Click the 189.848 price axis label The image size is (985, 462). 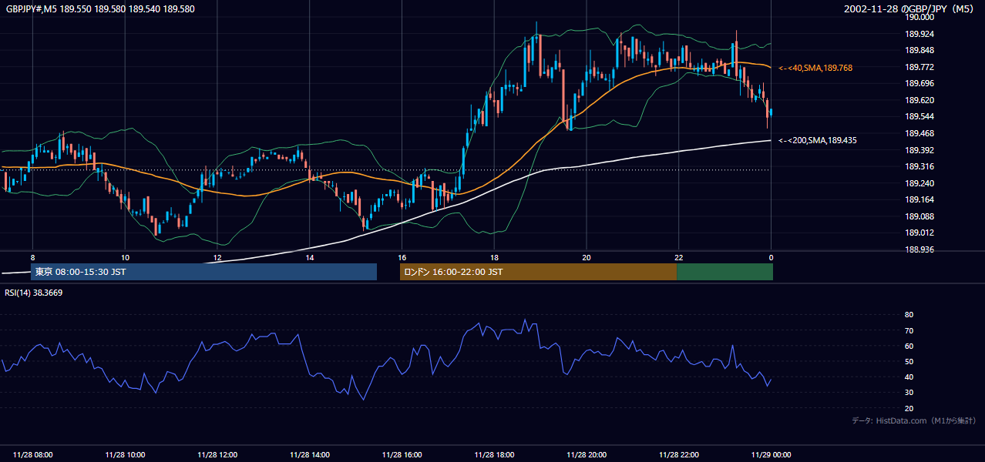point(919,50)
